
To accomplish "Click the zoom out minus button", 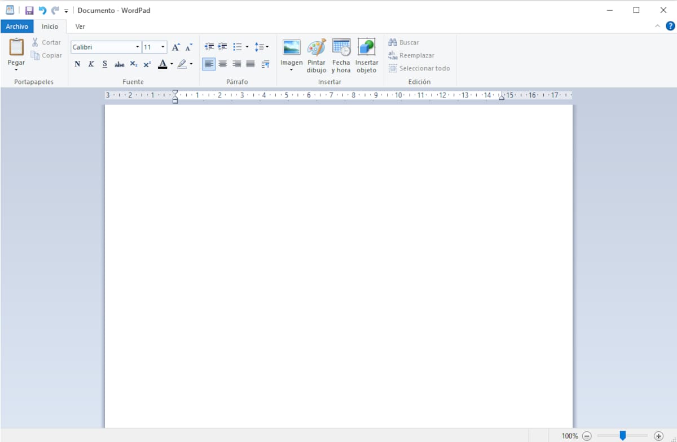I will pyautogui.click(x=587, y=436).
